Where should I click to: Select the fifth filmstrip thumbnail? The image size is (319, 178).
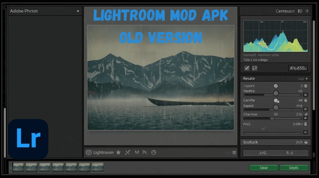pos(71,167)
